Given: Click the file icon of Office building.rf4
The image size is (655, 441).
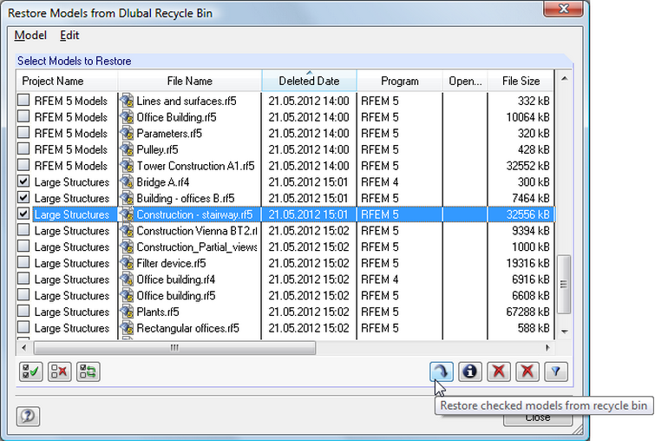Looking at the screenshot, I should pyautogui.click(x=127, y=280).
